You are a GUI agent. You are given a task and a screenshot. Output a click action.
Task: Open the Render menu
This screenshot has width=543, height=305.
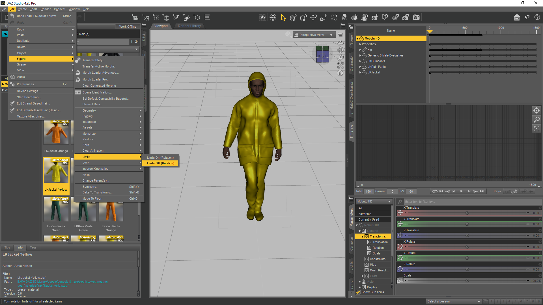pyautogui.click(x=46, y=9)
